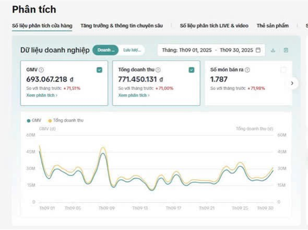Open the Tổng doanh thu info icon
The width and height of the screenshot is (308, 230).
(x=158, y=70)
